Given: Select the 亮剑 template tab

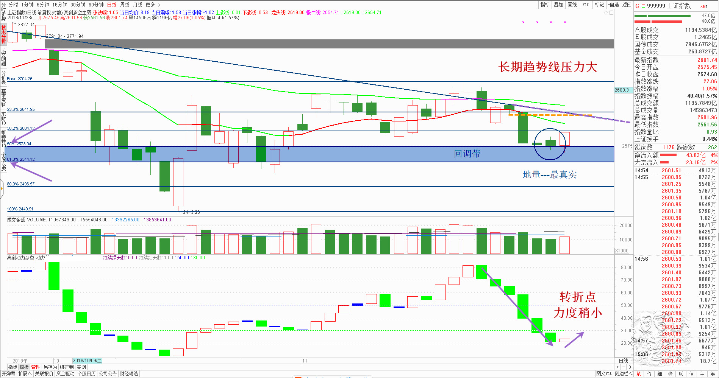Looking at the screenshot, I should (x=81, y=367).
